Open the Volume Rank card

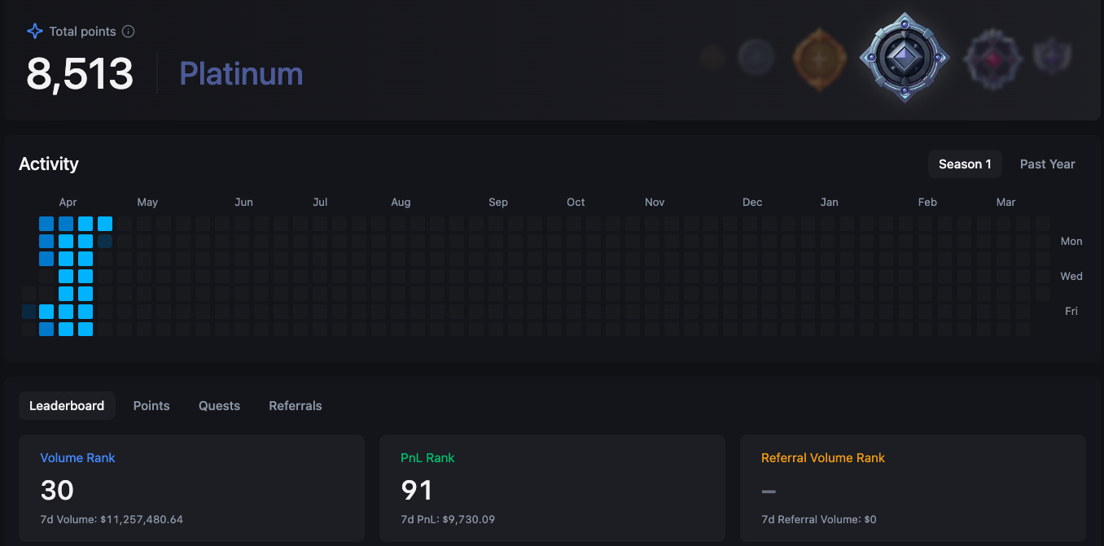191,488
